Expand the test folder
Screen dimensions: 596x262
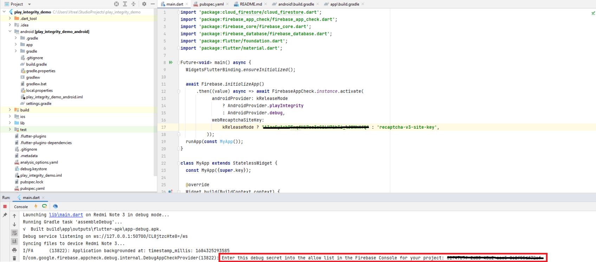pyautogui.click(x=10, y=129)
